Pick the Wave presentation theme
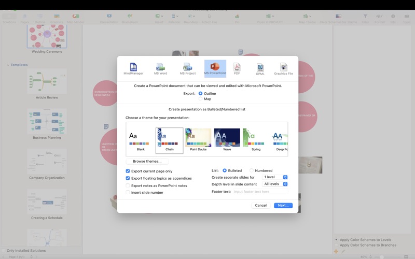This screenshot has width=415, height=259. (x=227, y=140)
